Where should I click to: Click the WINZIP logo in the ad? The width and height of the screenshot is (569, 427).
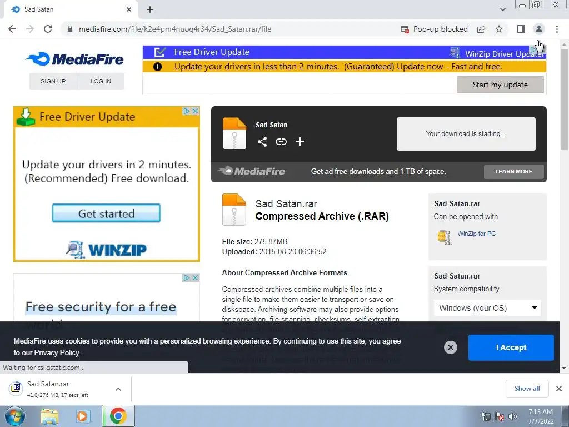106,250
